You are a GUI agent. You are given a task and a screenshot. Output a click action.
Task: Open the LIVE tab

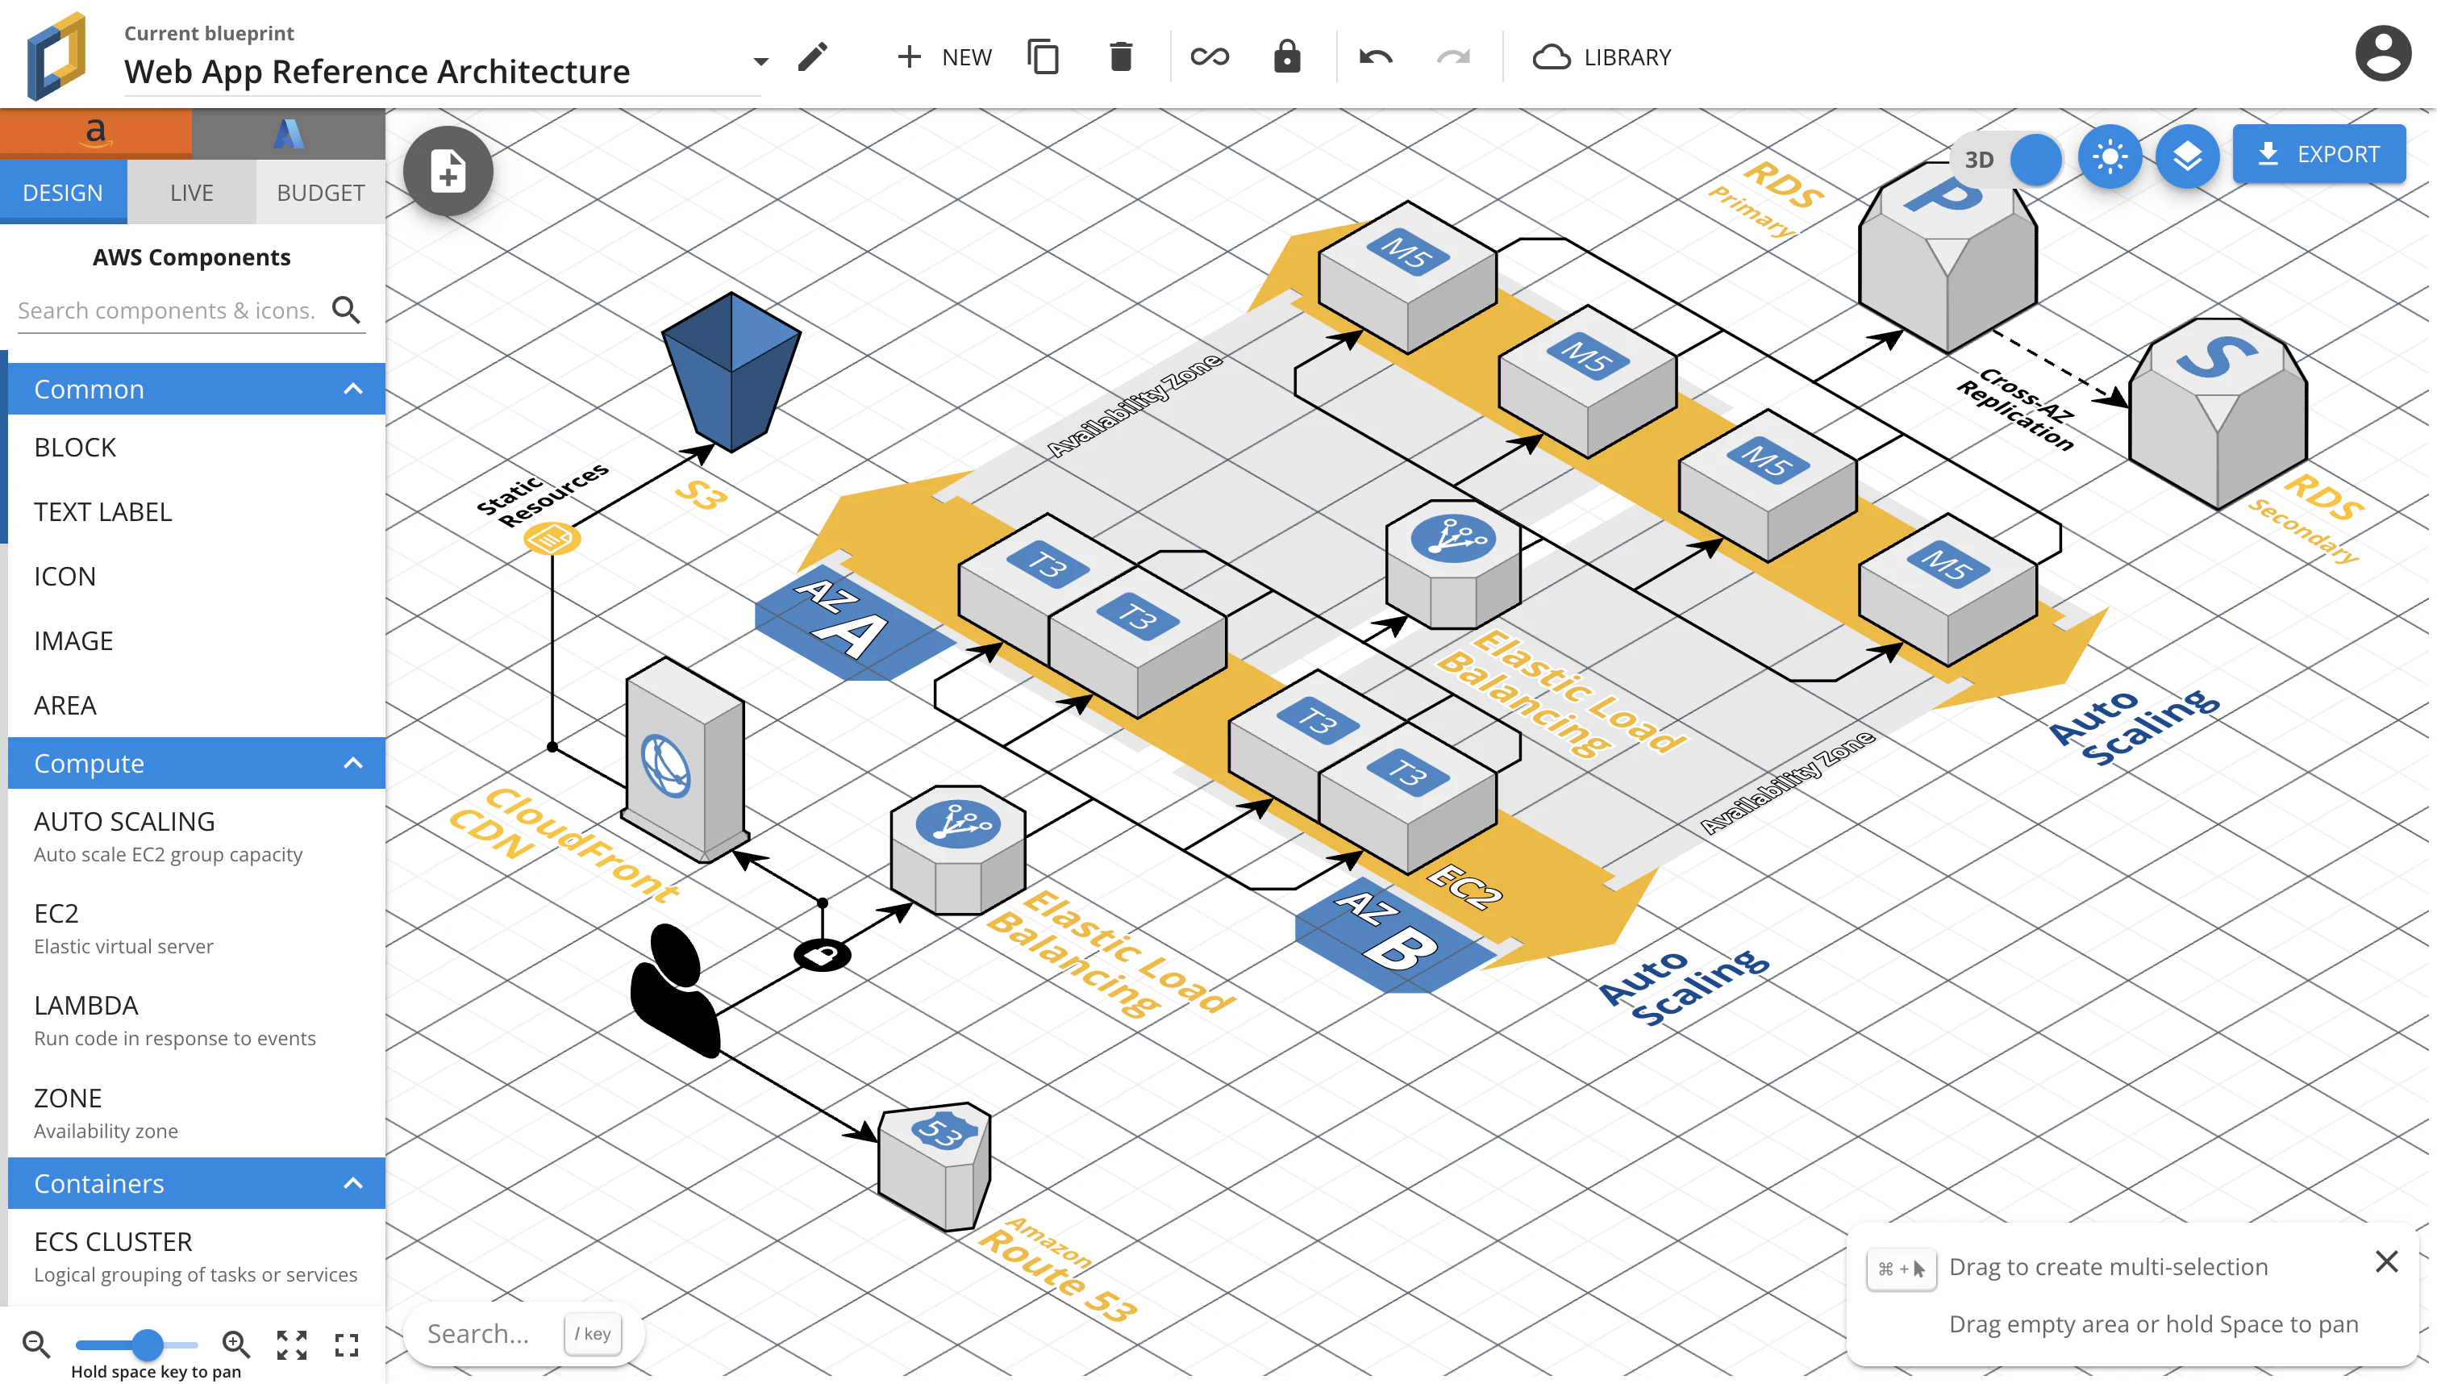click(x=191, y=192)
